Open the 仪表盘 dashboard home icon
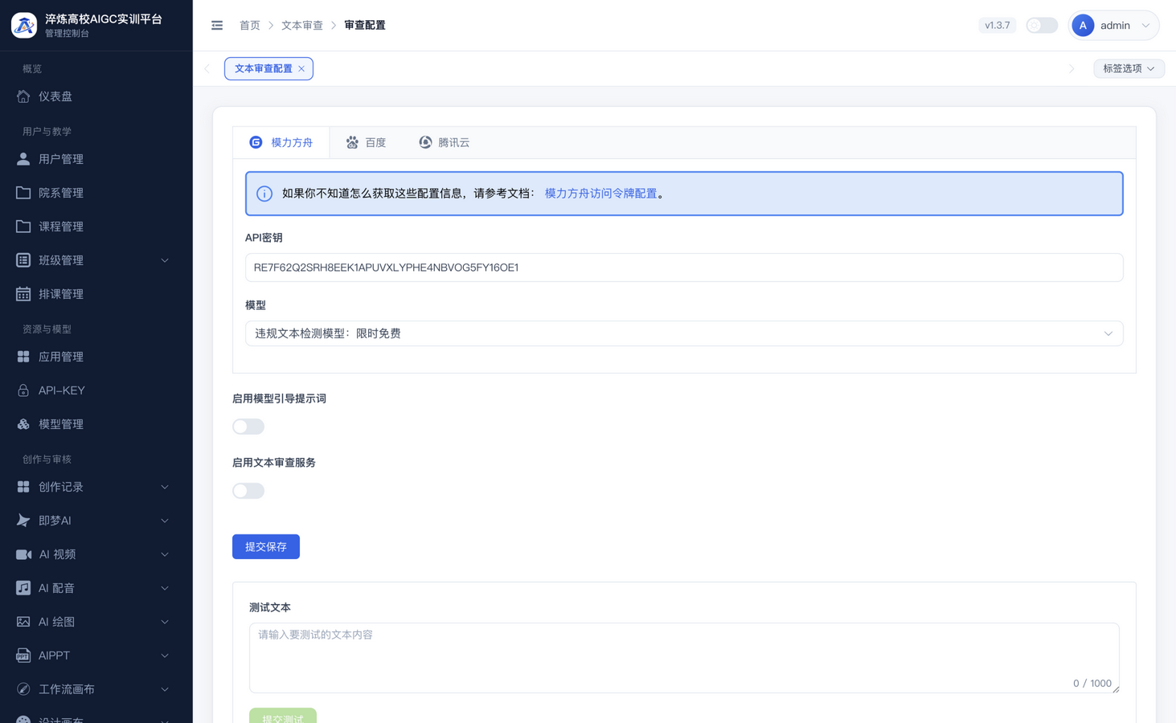Viewport: 1176px width, 723px height. 23,96
